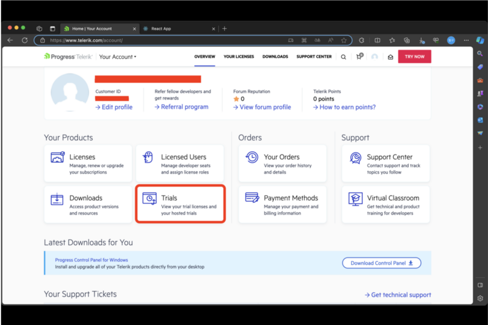Screen dimensions: 488x325
Task: Open browser downloads icon
Action: coord(422,40)
